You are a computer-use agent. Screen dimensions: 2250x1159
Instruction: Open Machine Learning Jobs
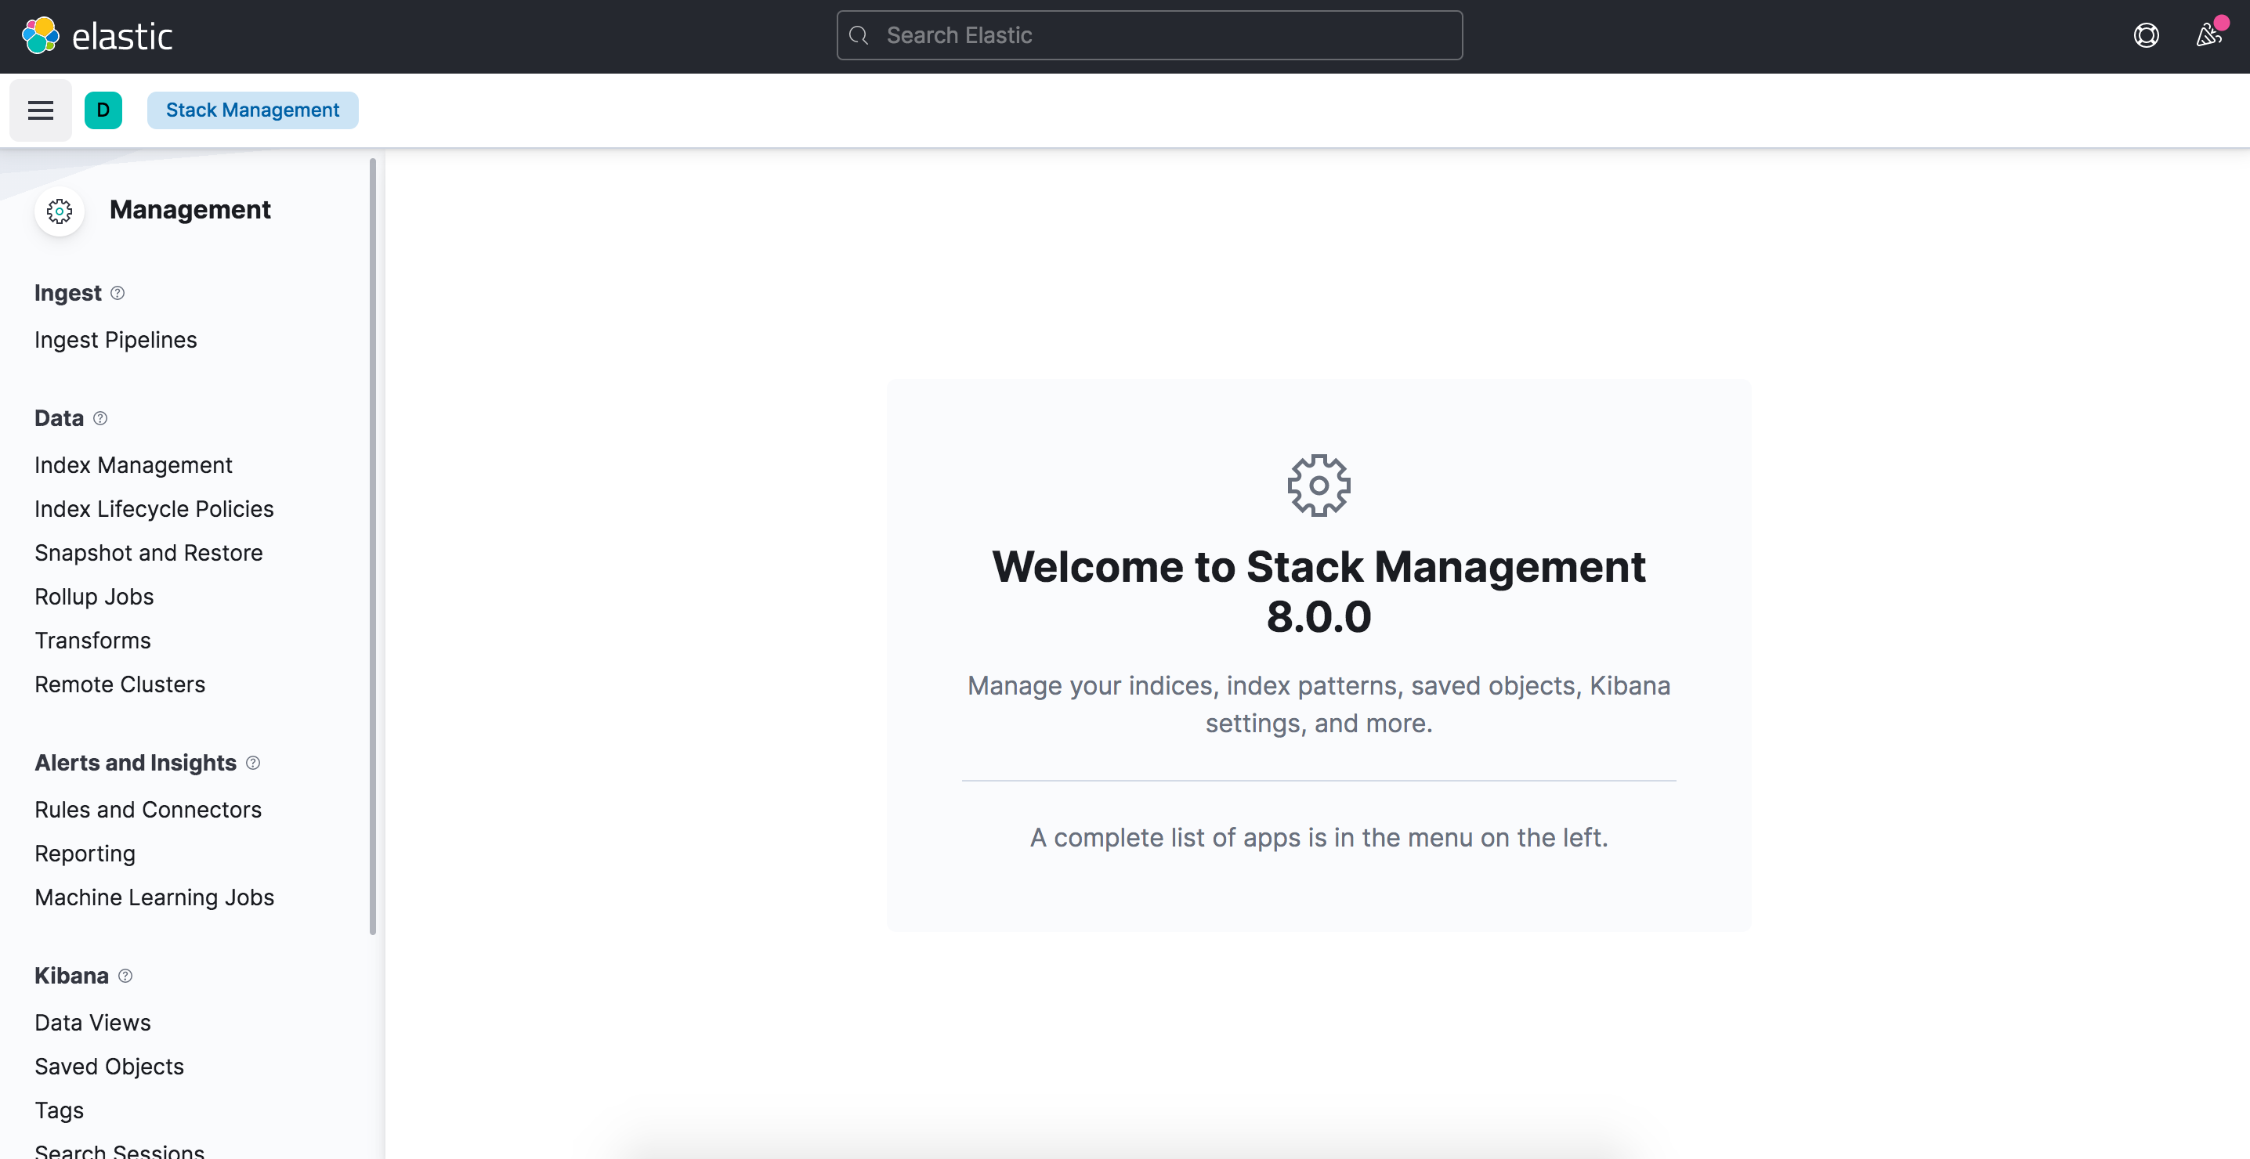[x=154, y=897]
